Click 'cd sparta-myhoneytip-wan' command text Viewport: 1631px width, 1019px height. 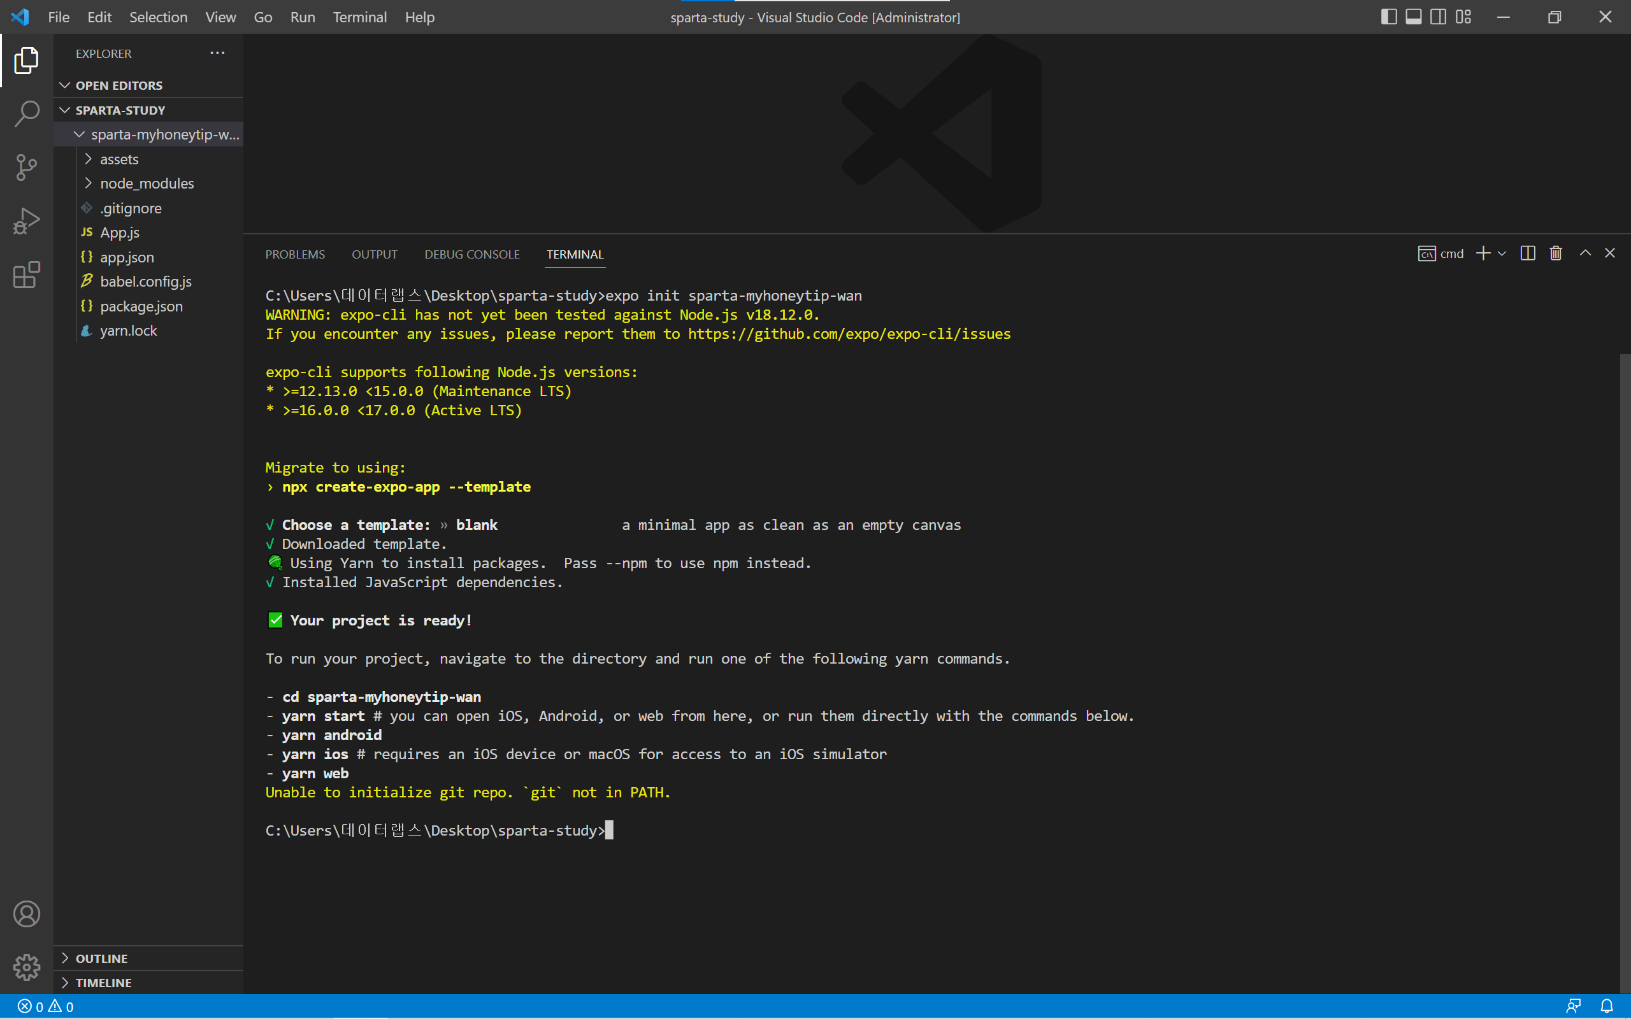click(x=382, y=697)
